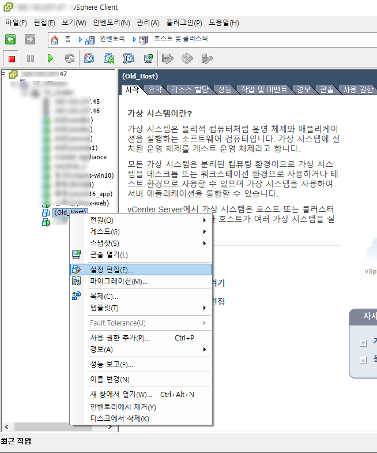Image resolution: width=377 pixels, height=453 pixels.
Task: Select 복제(C)... in context menu
Action: (141, 296)
